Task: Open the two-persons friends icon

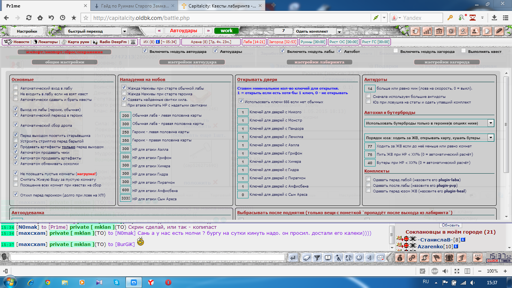Action: pos(449,258)
